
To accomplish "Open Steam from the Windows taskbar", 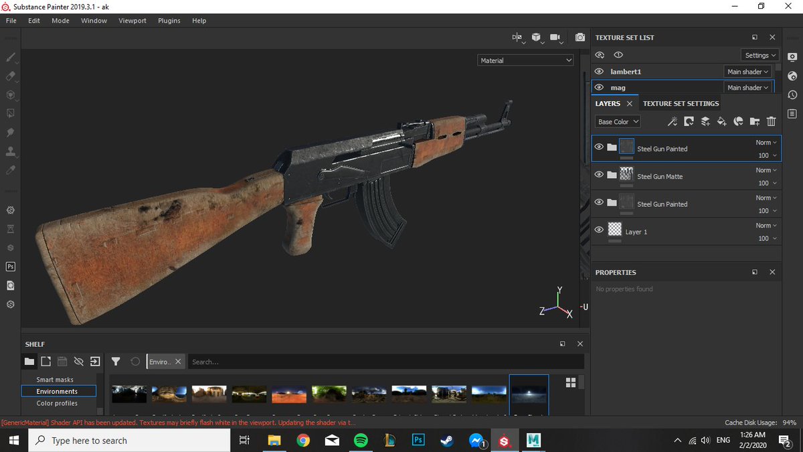I will (x=446, y=441).
